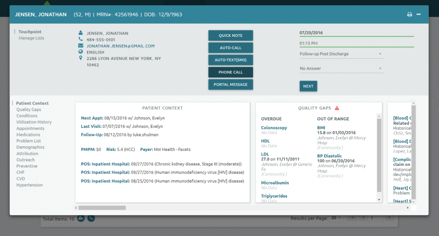Click the horizontal scrollbar right arrow
The width and height of the screenshot is (439, 236).
click(407, 208)
